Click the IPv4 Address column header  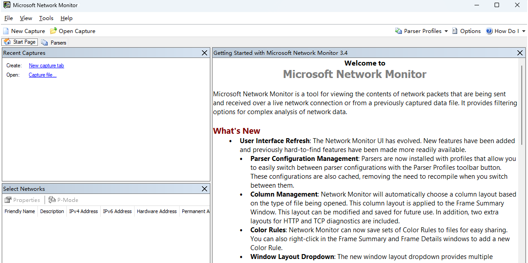pos(83,211)
